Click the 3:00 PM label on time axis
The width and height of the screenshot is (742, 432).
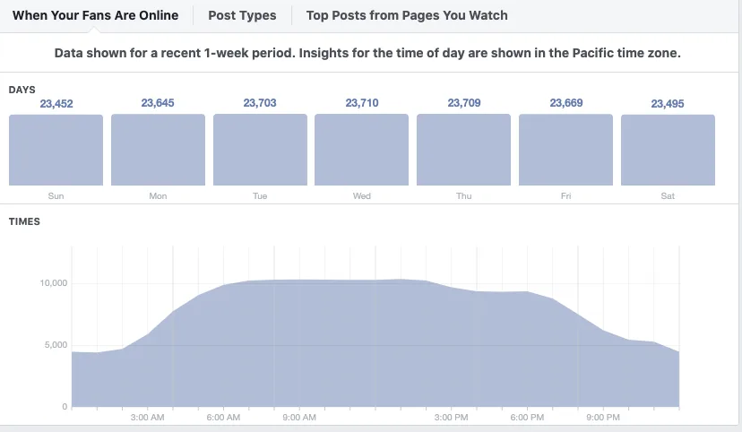coord(451,418)
